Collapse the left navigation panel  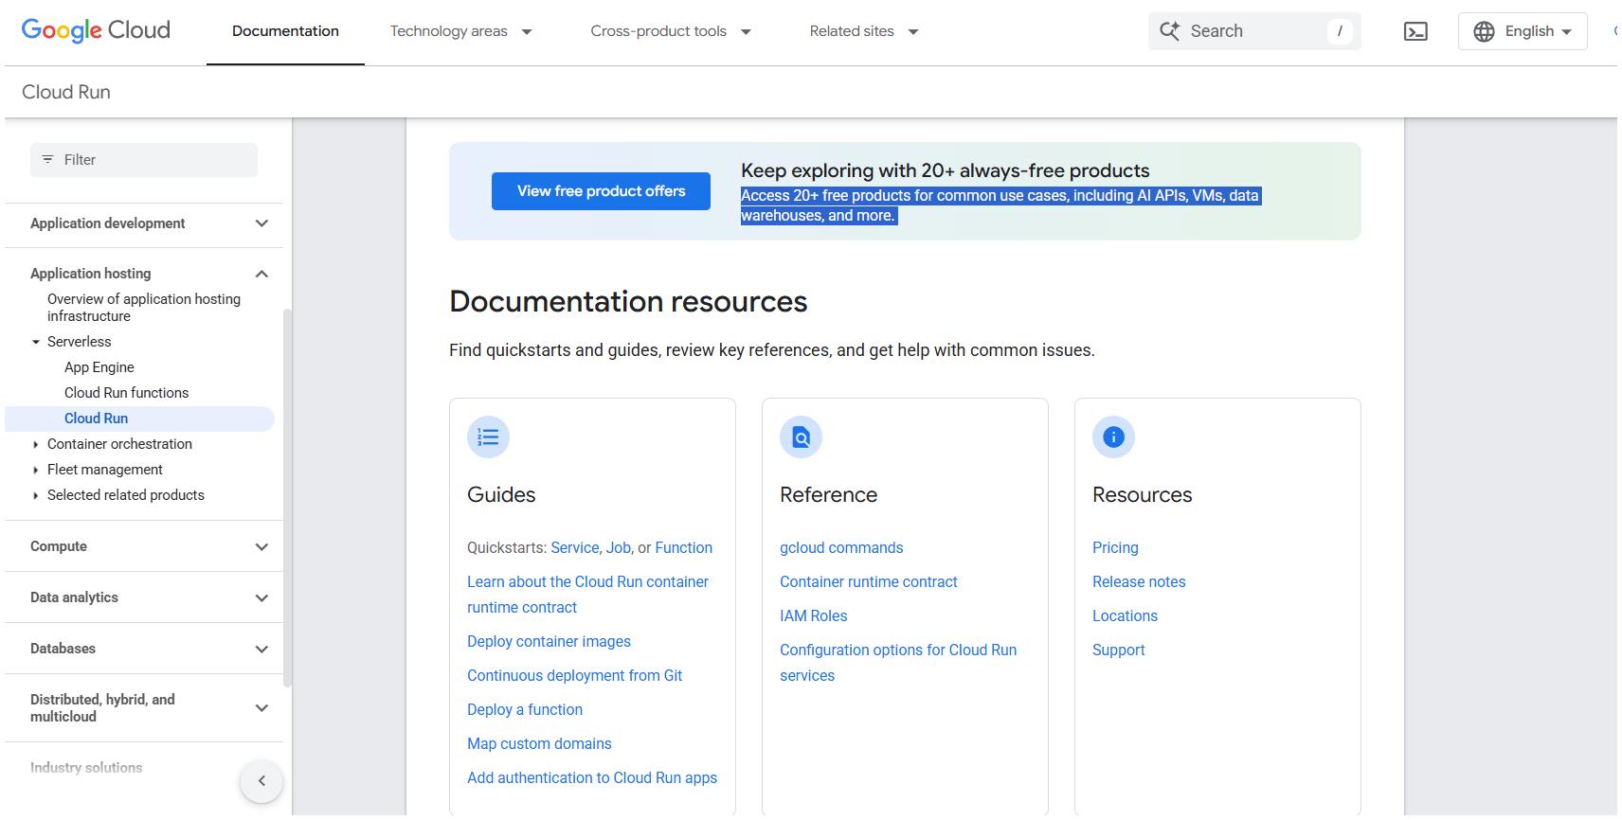[261, 781]
